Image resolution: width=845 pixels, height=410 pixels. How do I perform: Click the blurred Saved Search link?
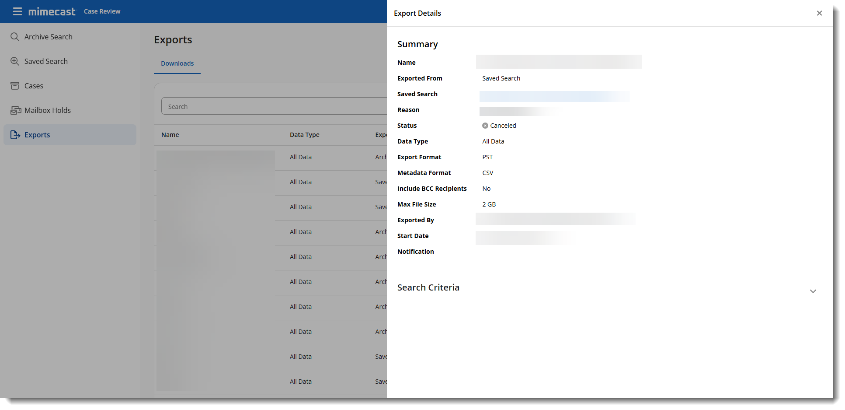pos(554,96)
